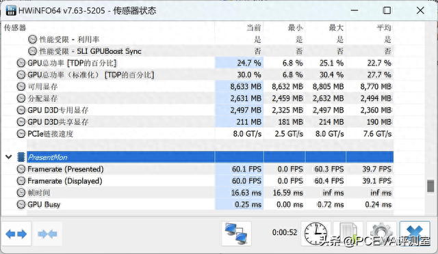Click sensor icon for 性能受限 - 利用率
438x254 pixels.
coord(32,40)
